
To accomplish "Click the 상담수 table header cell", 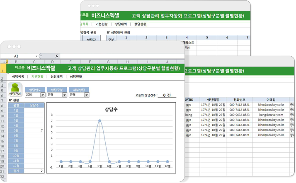I will pos(34,105).
